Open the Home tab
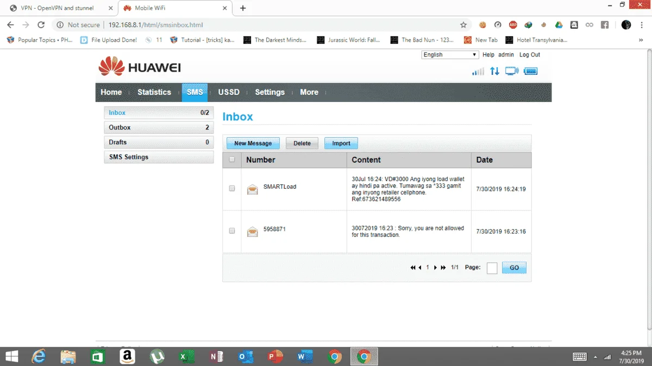The width and height of the screenshot is (652, 366). click(111, 92)
